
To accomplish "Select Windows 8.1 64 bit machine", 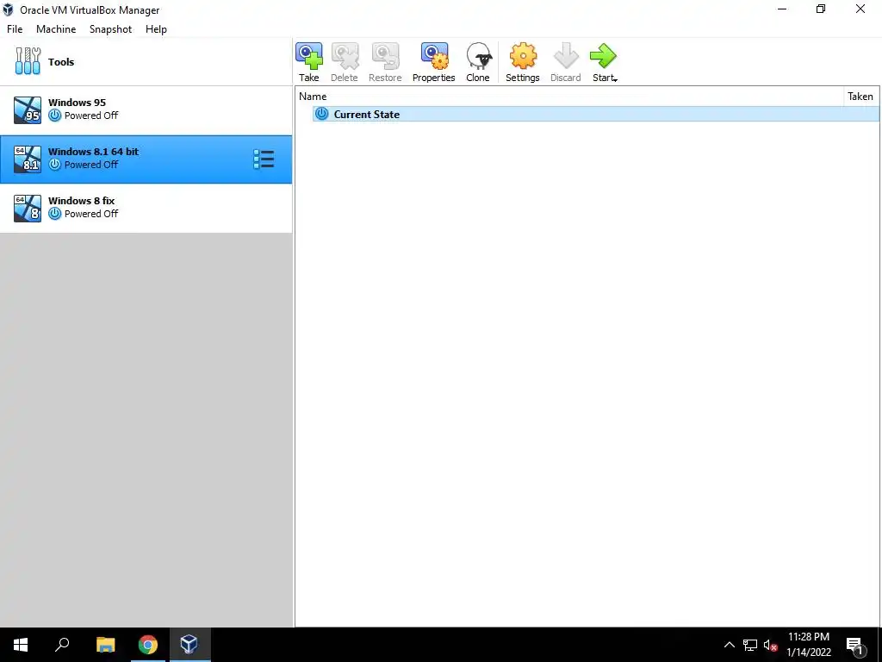I will tap(146, 159).
